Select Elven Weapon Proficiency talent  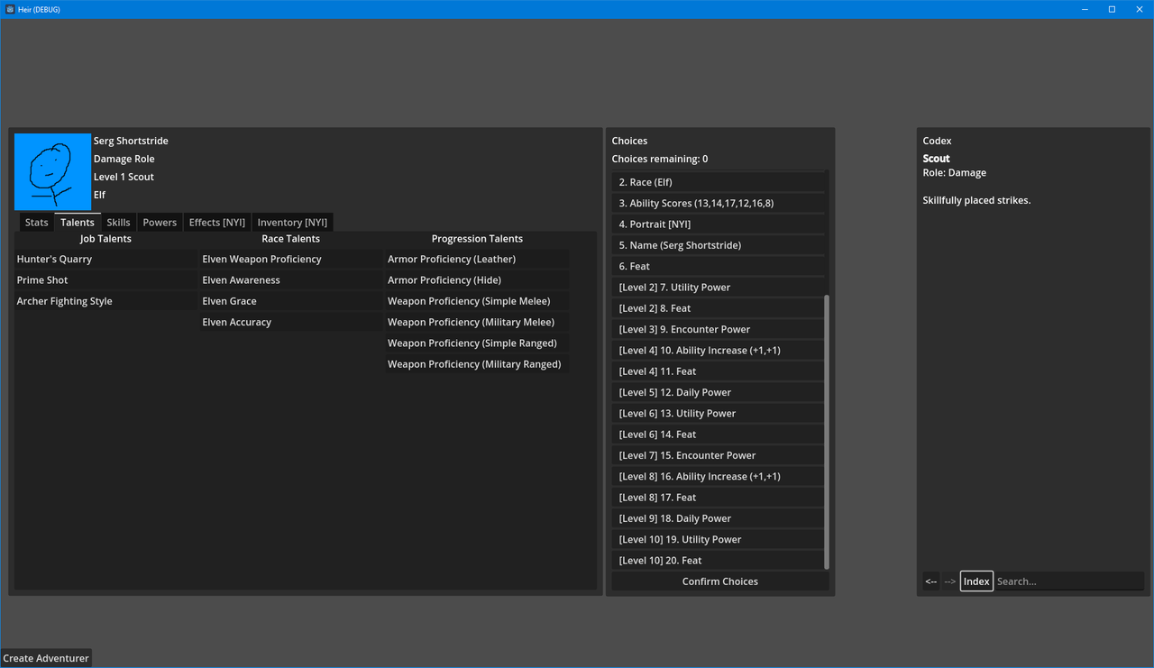coord(291,260)
